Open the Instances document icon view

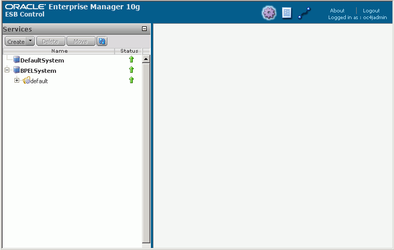(x=287, y=13)
